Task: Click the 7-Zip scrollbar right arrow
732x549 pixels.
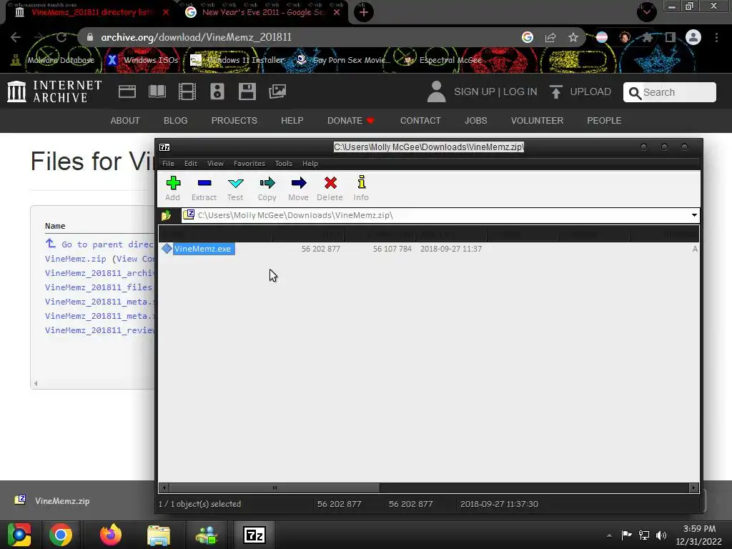Action: (x=693, y=488)
